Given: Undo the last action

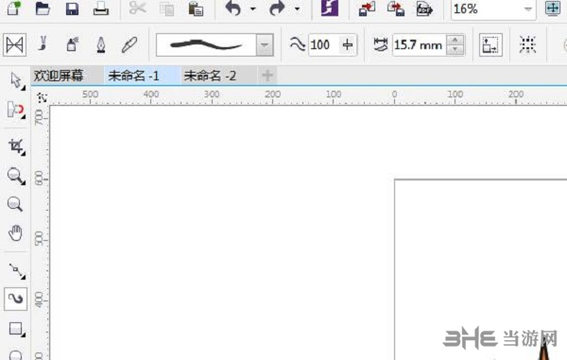Looking at the screenshot, I should click(x=233, y=9).
